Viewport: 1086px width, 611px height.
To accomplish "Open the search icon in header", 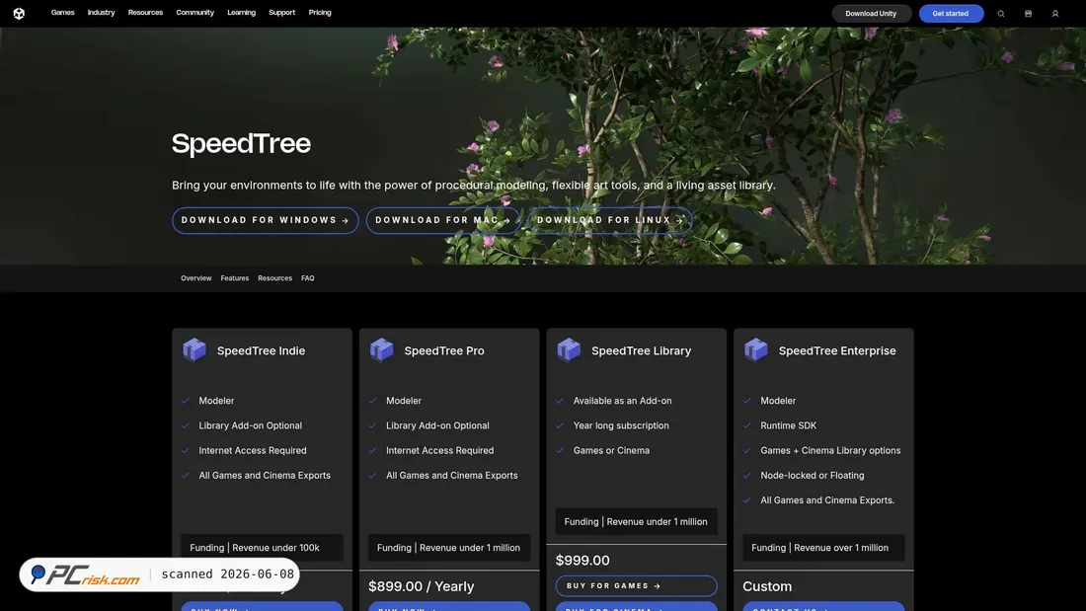I will click(1001, 13).
